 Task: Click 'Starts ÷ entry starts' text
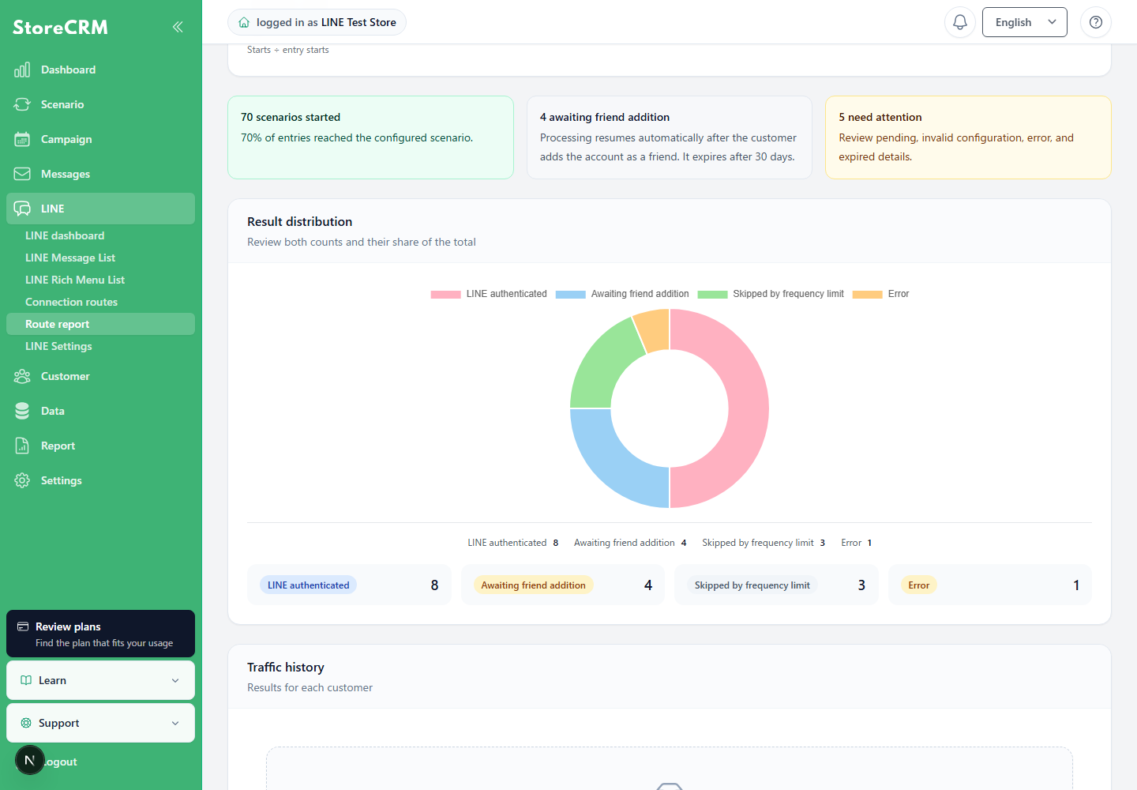tap(288, 50)
